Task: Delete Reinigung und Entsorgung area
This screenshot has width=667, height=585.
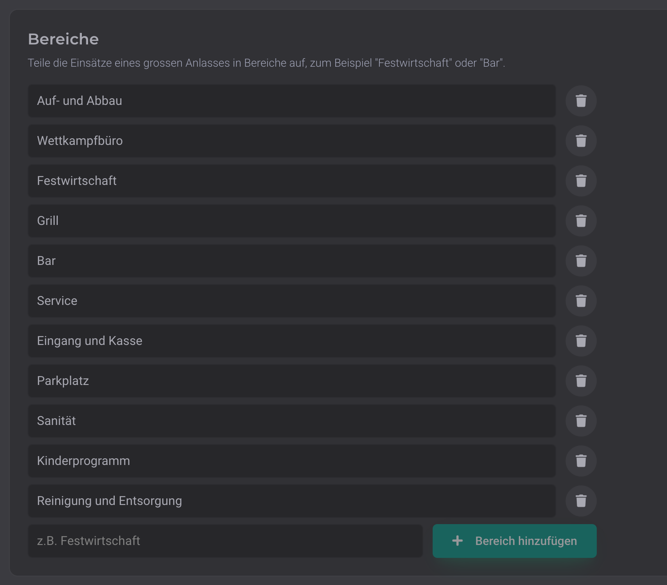Action: coord(581,501)
